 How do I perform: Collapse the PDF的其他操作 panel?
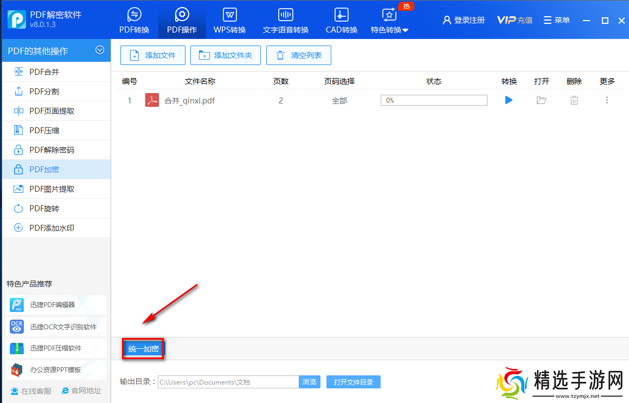point(100,50)
